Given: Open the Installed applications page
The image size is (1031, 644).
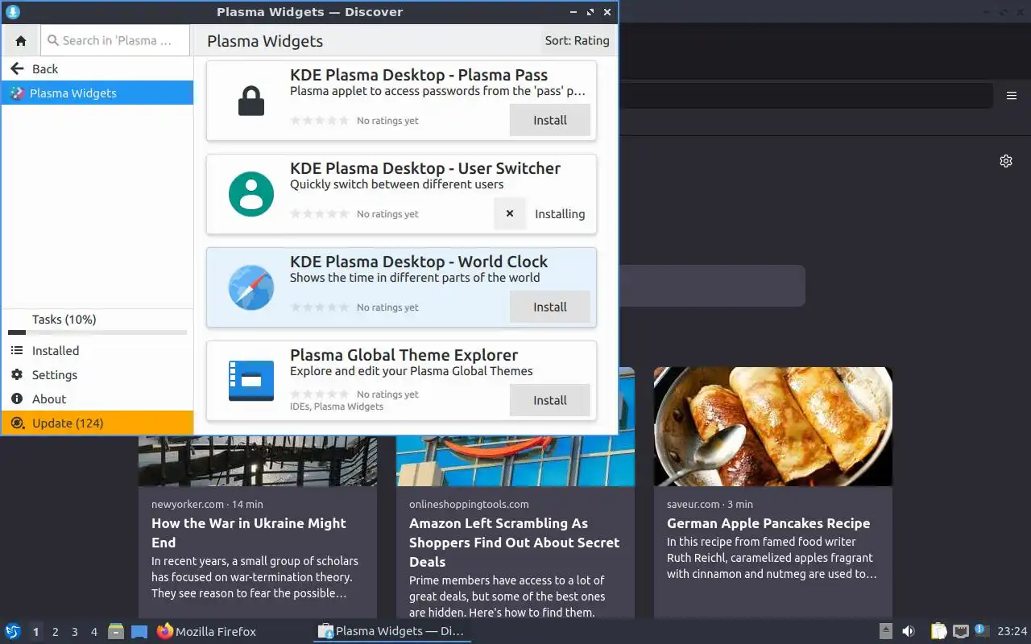Looking at the screenshot, I should pyautogui.click(x=97, y=351).
